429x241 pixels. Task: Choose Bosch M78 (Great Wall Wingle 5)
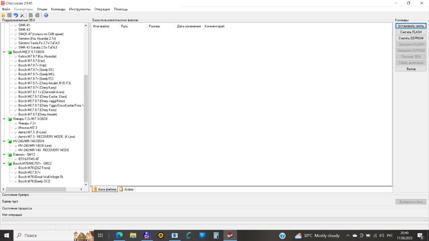[x=40, y=177]
